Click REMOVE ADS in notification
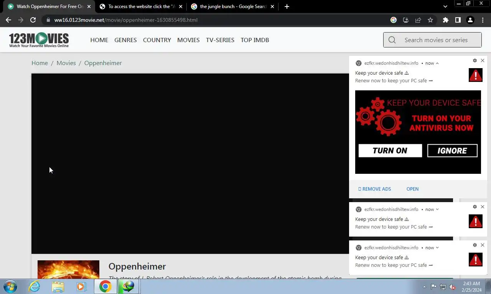This screenshot has width=491, height=294. click(x=375, y=189)
